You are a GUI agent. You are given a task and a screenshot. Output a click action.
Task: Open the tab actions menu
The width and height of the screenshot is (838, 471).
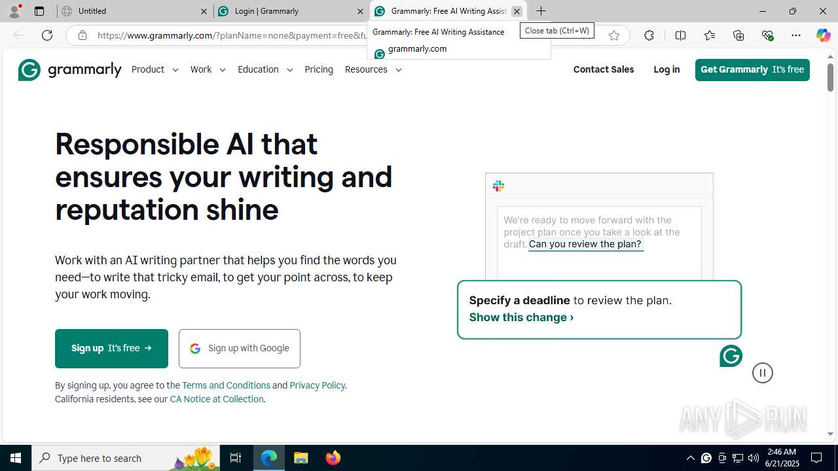(39, 11)
